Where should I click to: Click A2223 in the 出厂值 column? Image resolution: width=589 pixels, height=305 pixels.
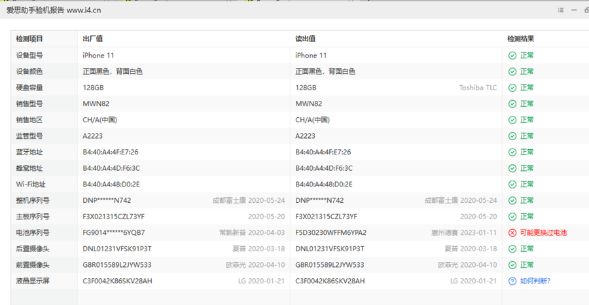coord(93,136)
